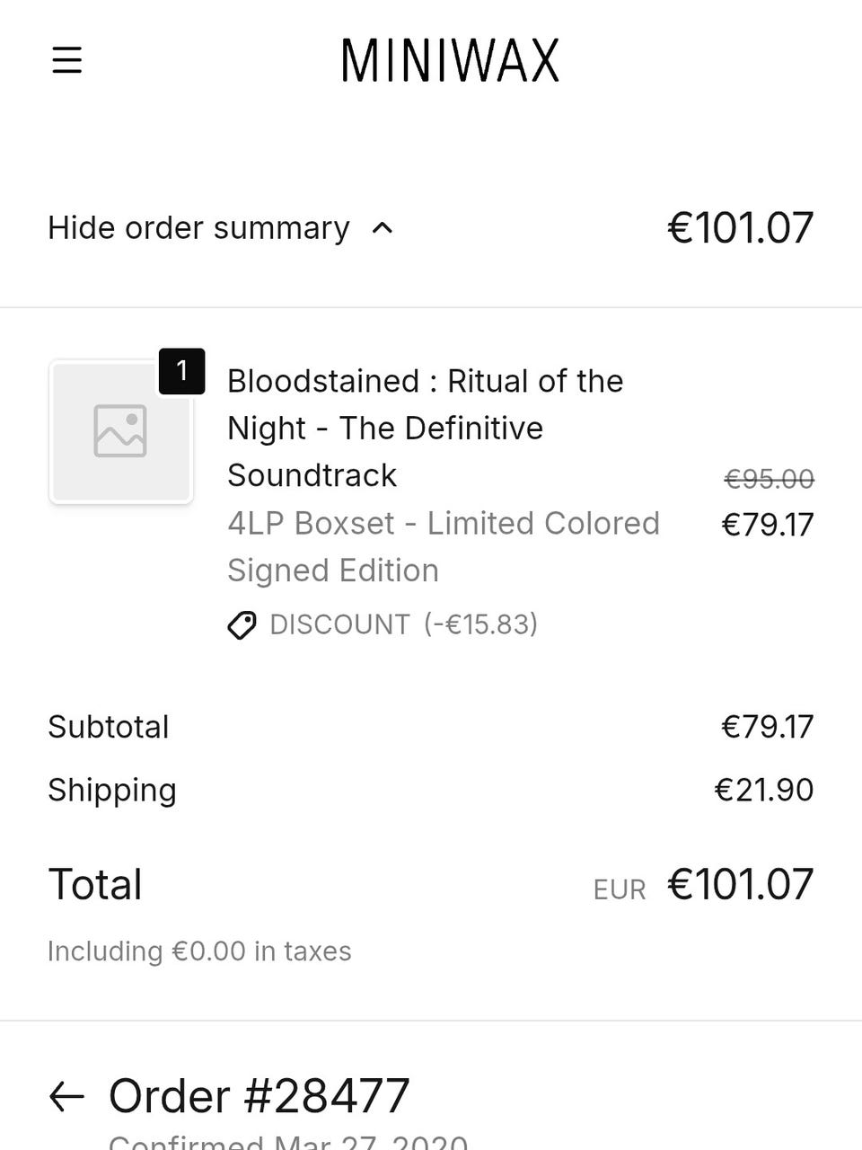Screen dimensions: 862x1150
Task: Click the discounted €79.17 item price
Action: pos(767,525)
